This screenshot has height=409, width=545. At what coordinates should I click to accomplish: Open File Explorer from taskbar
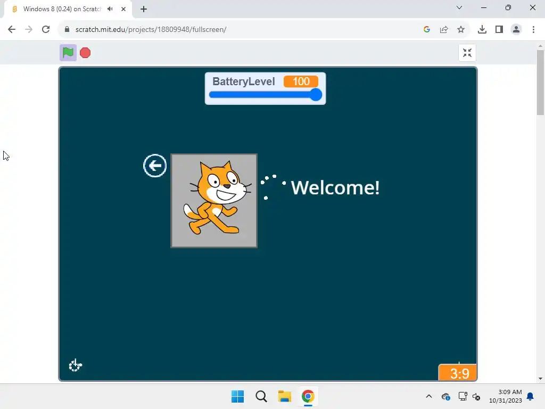point(285,396)
